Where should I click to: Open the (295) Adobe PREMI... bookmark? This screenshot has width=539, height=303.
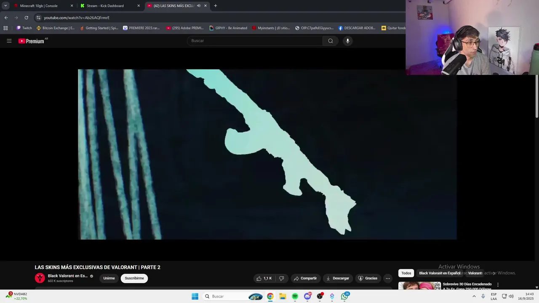click(185, 28)
